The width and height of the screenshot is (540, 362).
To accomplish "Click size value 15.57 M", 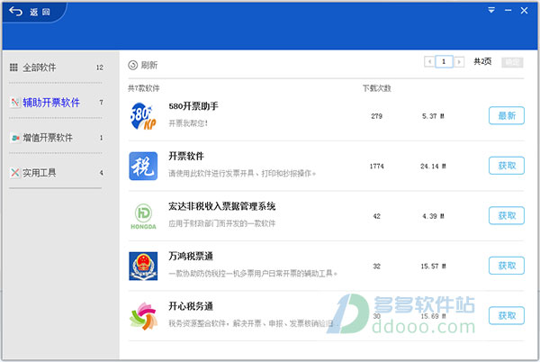I will click(433, 267).
